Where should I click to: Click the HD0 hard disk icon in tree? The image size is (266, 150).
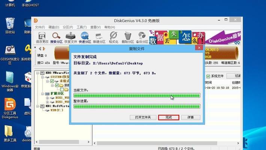tap(42, 73)
